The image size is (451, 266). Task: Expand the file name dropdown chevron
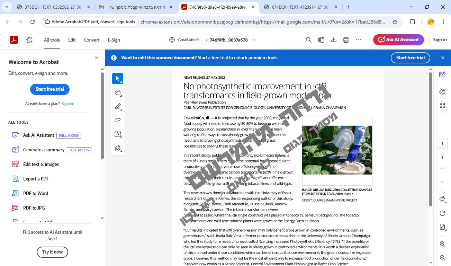[x=254, y=40]
